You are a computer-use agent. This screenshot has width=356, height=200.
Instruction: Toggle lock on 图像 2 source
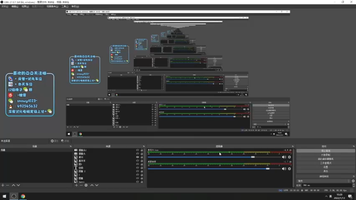click(x=142, y=171)
